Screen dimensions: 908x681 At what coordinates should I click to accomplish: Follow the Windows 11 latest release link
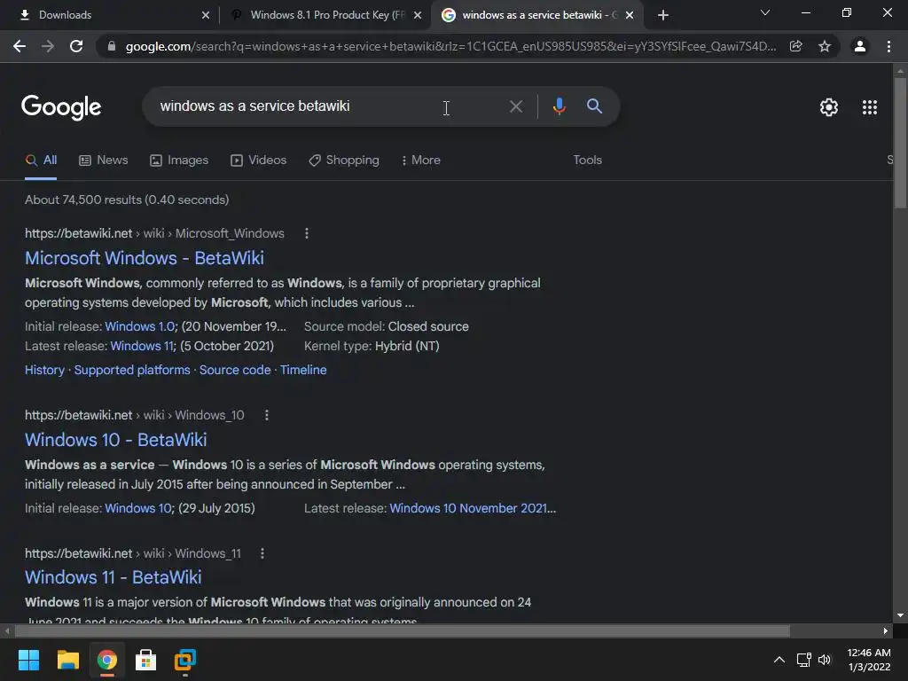point(143,347)
